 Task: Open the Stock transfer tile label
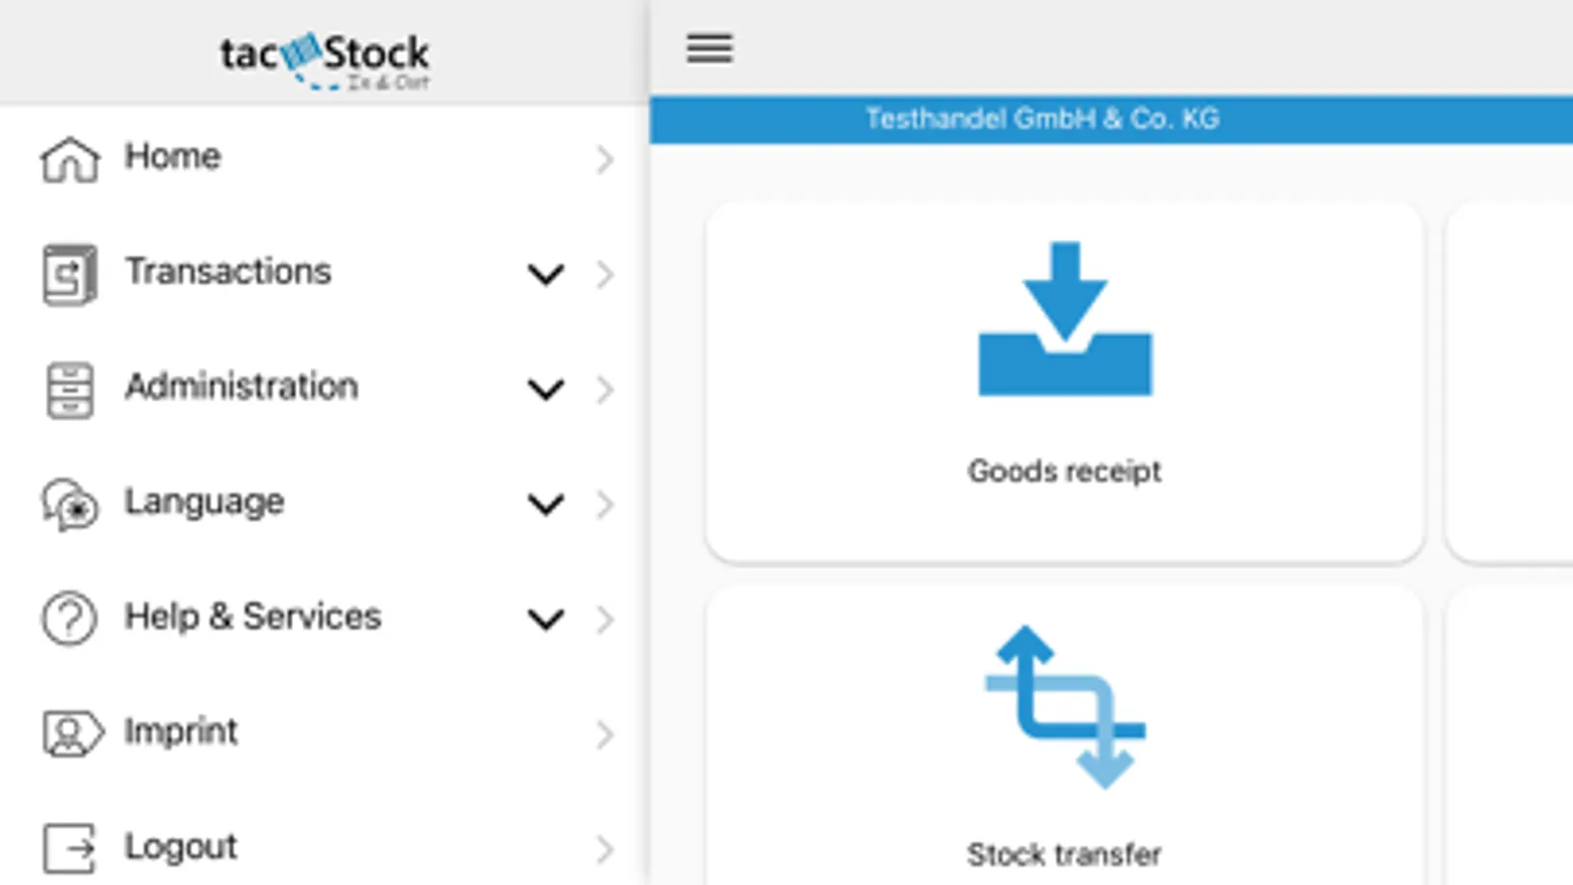point(1064,855)
